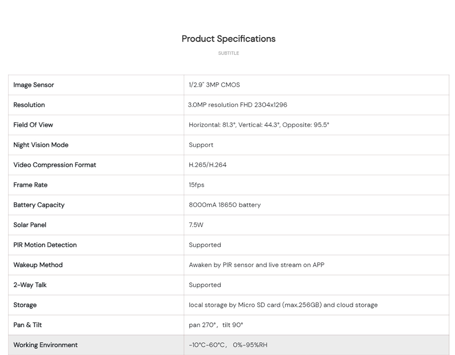This screenshot has width=455, height=355.
Task: Click the Micro SD card storage value
Action: [283, 305]
